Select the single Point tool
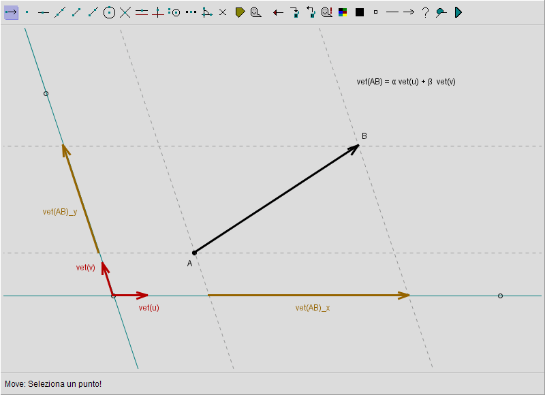This screenshot has height=395, width=545. click(27, 12)
